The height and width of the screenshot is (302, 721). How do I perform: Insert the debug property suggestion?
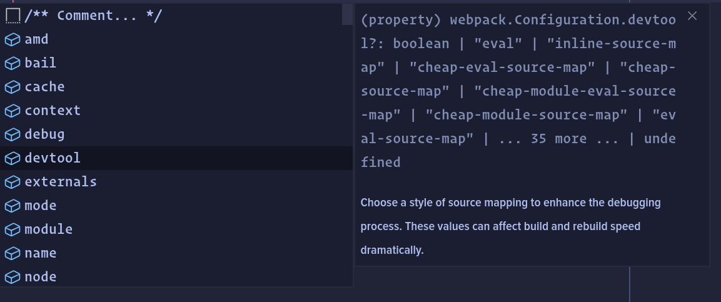coord(176,134)
